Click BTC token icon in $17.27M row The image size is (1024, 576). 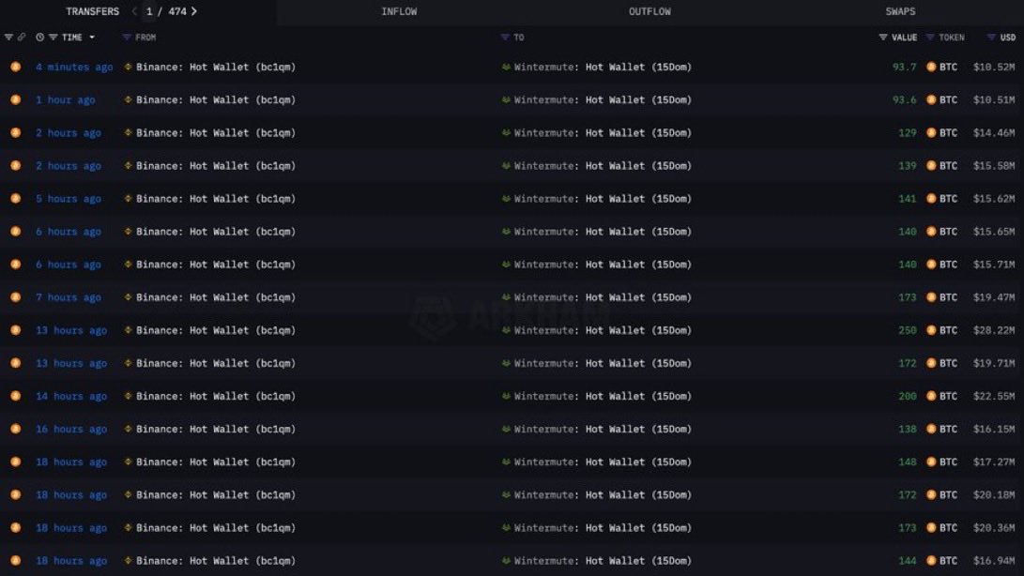[931, 462]
